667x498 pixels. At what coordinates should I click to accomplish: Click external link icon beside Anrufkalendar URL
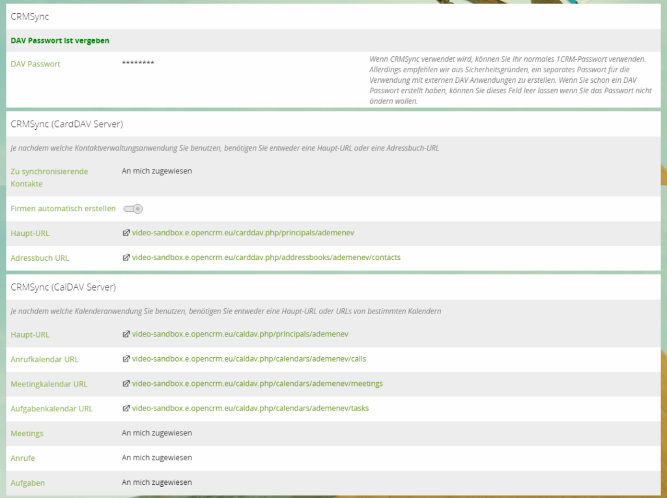pyautogui.click(x=126, y=359)
